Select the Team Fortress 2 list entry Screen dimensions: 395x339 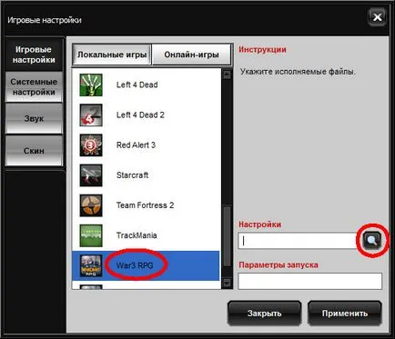click(x=146, y=205)
